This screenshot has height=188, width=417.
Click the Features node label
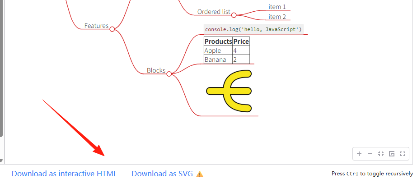coord(97,26)
